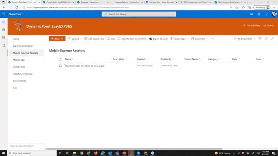
Task: Open the Total column header menu
Action: point(260,59)
